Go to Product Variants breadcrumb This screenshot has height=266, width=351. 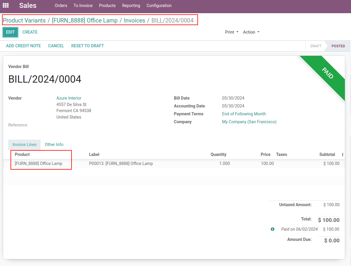pyautogui.click(x=24, y=20)
